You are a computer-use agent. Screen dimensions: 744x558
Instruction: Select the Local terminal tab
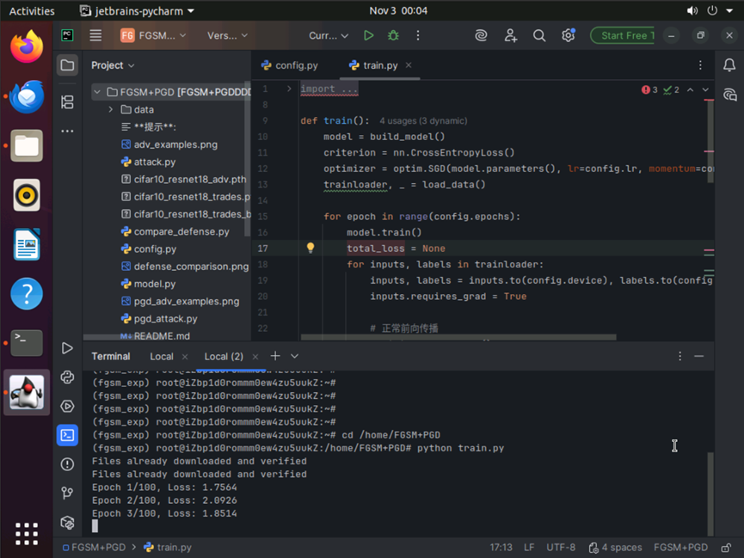162,356
